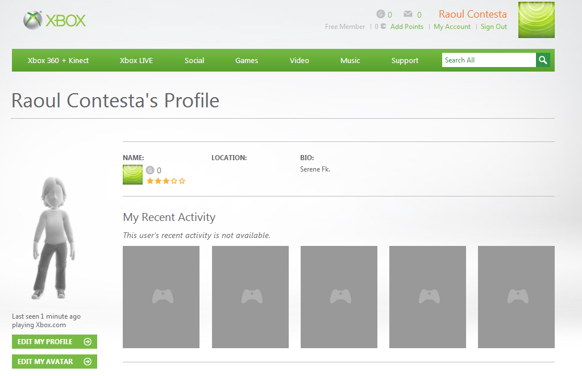Click the grey avatar figure
Viewport: 582px width, 376px height.
click(x=54, y=237)
